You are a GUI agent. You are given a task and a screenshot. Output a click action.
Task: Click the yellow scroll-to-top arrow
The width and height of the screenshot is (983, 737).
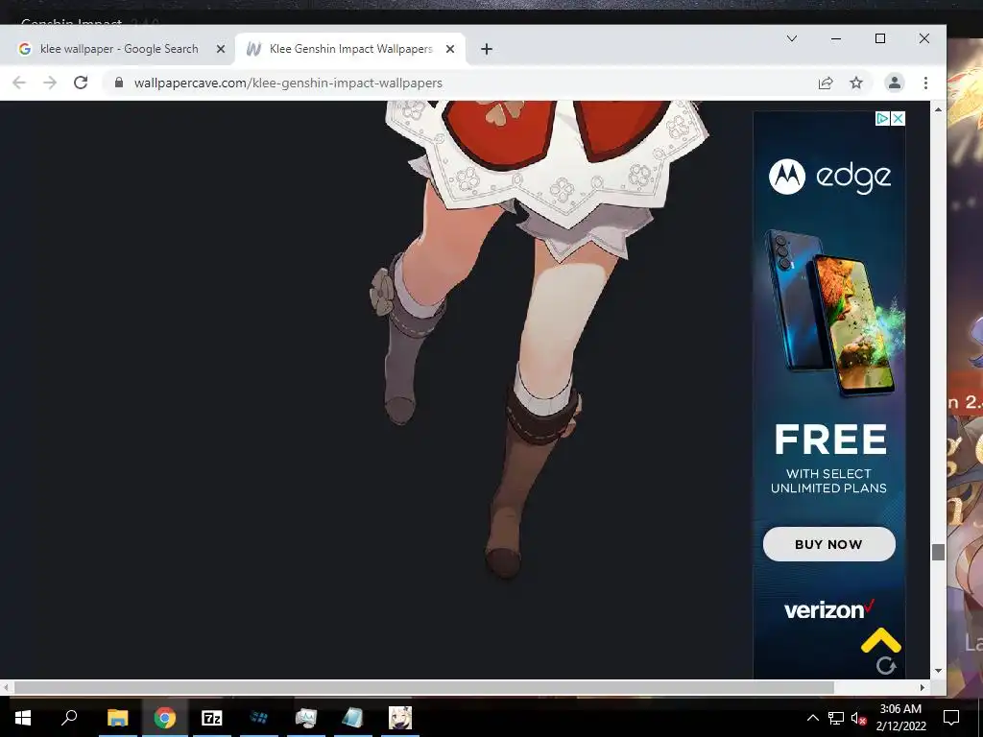pos(881,640)
